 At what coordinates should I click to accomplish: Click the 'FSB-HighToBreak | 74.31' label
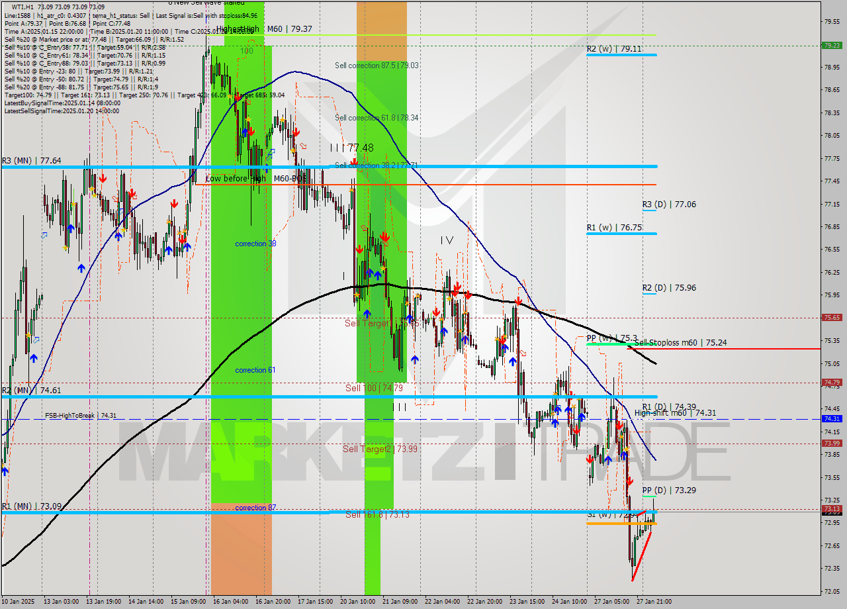pyautogui.click(x=81, y=416)
